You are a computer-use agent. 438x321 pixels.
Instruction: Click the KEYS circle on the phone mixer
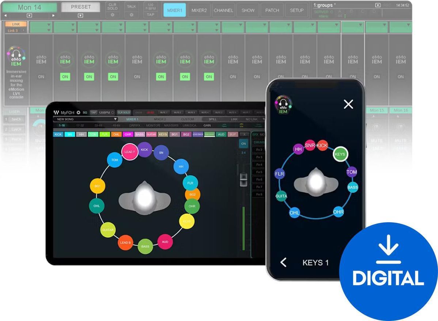pyautogui.click(x=340, y=155)
